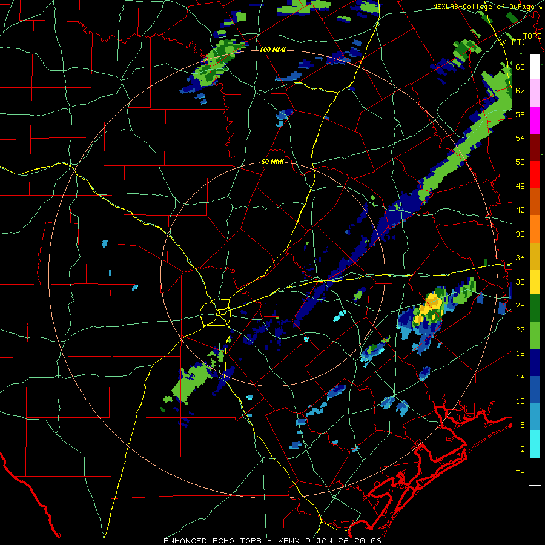Click the navy blue legend swatch

(x=535, y=363)
